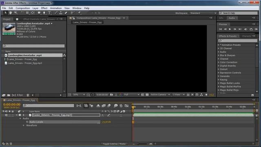261x147 pixels.
Task: Select the Roto Brush tool
Action: (x=73, y=13)
